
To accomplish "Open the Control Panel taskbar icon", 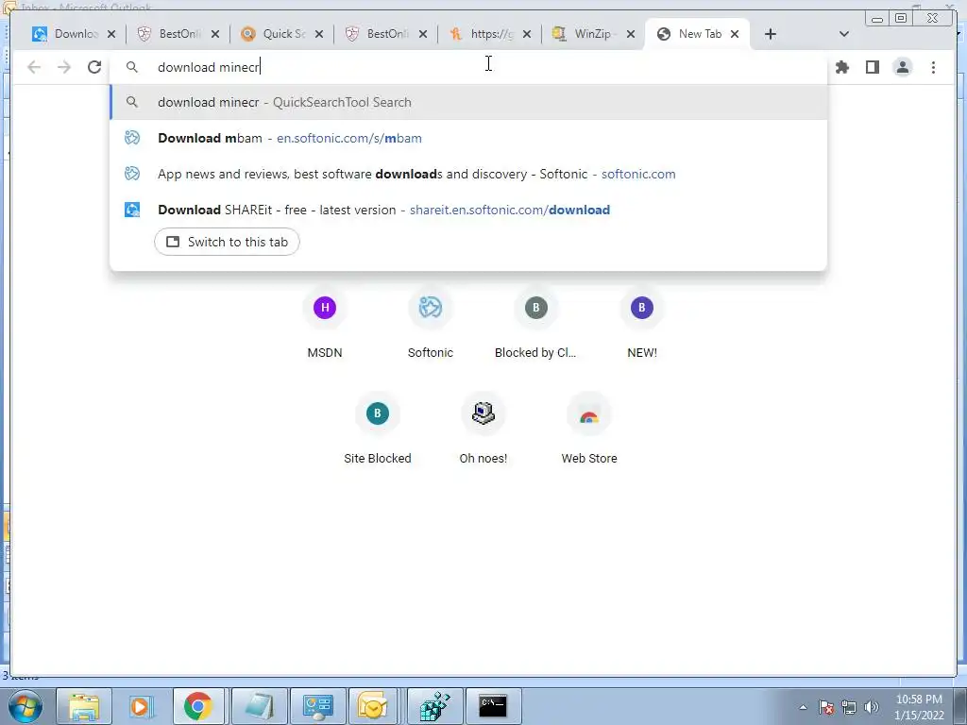I will point(317,706).
